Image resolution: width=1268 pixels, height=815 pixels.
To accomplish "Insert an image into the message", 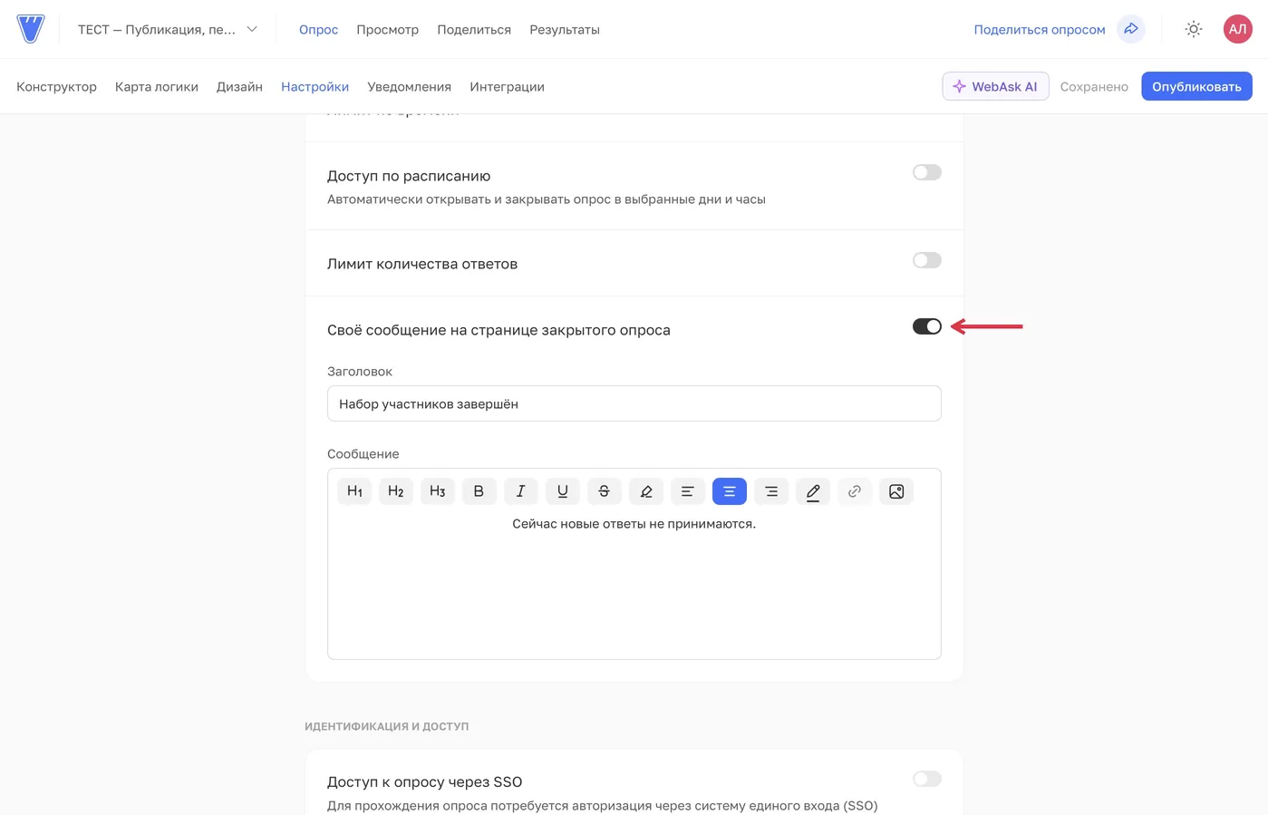I will click(x=896, y=491).
